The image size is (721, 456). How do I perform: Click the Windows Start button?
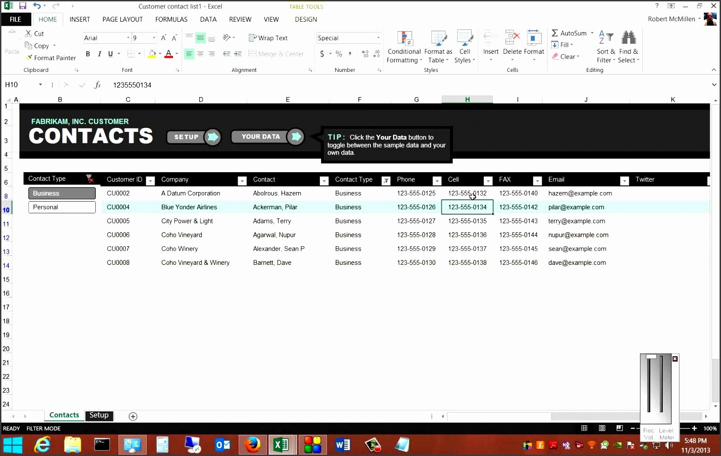tap(13, 445)
